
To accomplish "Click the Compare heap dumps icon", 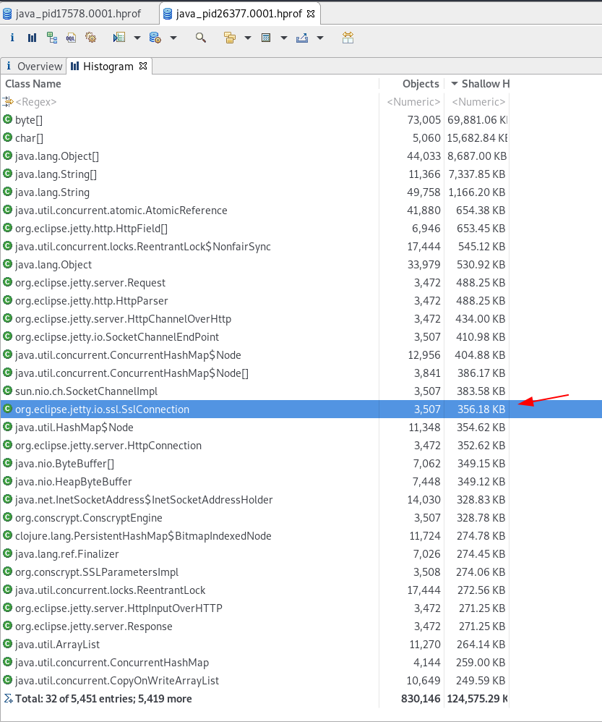I will click(348, 37).
